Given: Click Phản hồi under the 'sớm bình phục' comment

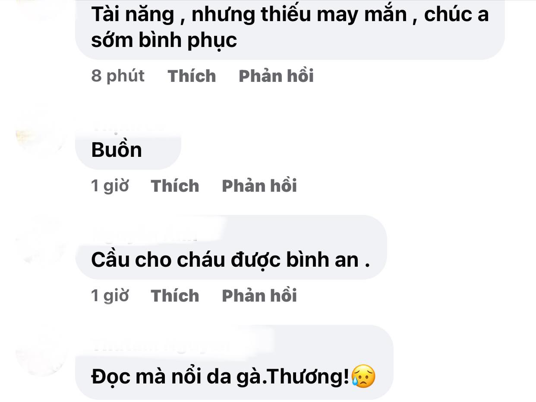Looking at the screenshot, I should (276, 76).
